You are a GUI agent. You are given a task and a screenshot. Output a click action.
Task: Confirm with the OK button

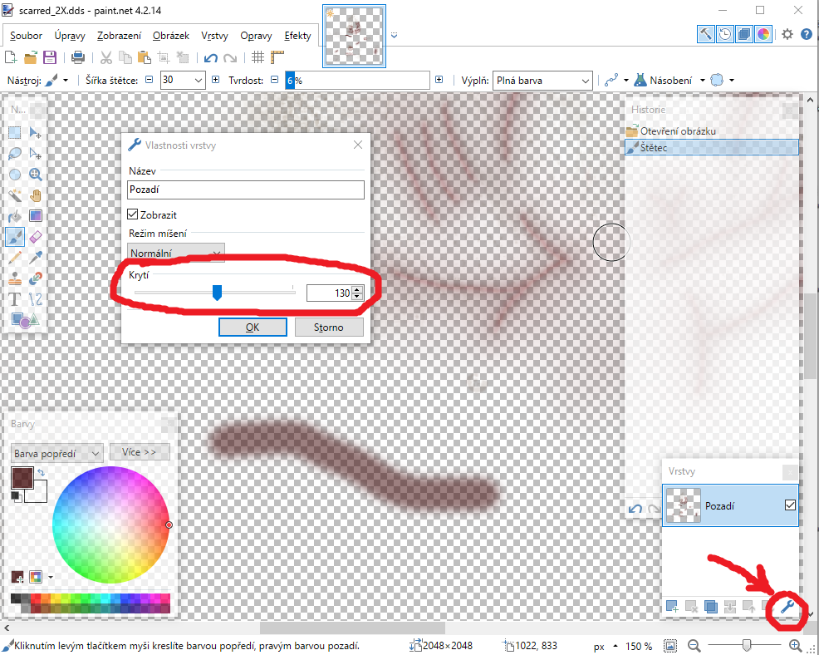(x=253, y=327)
